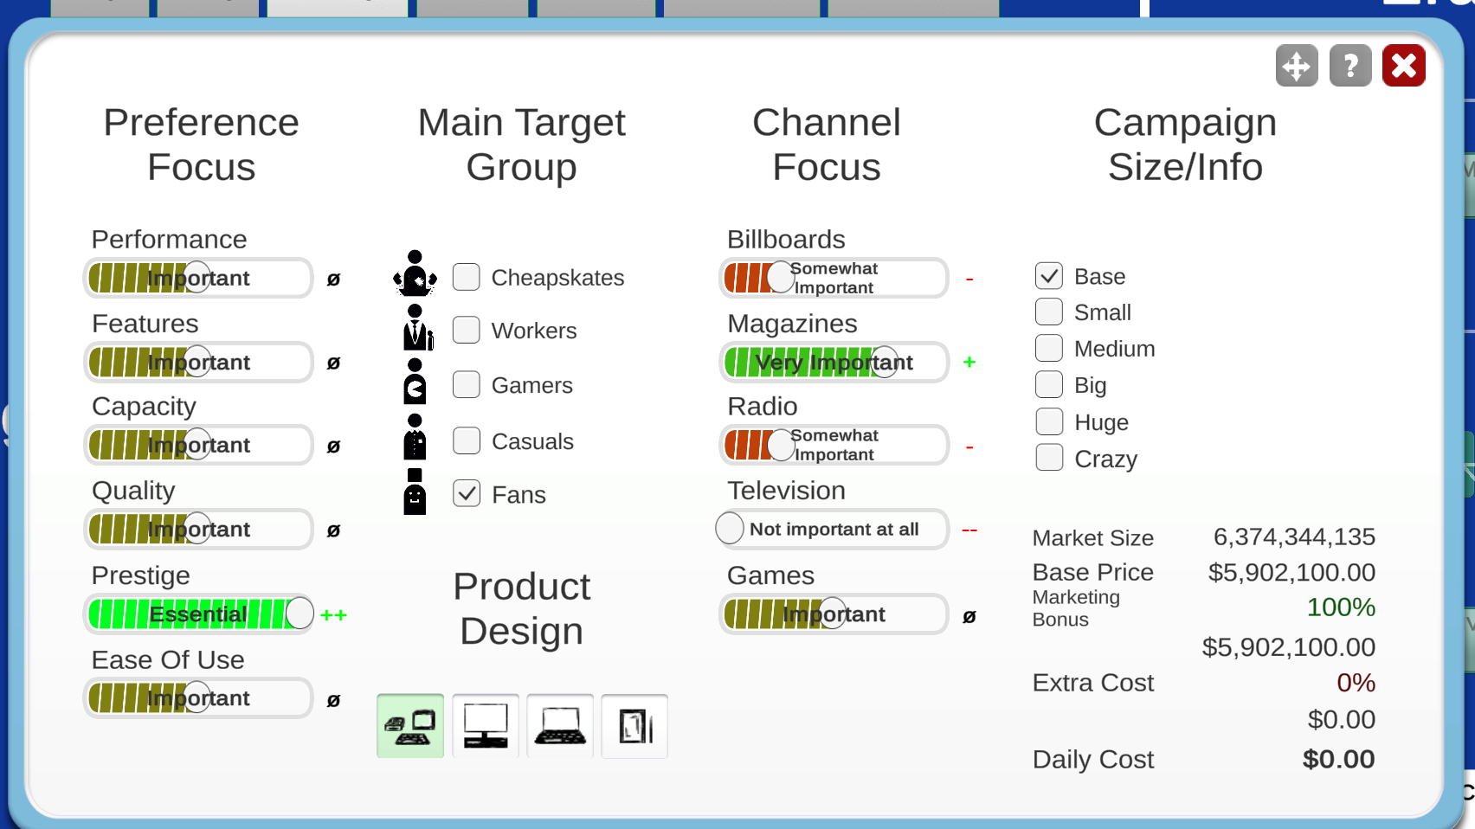
Task: Tick the Casuals target group checkbox
Action: [467, 440]
